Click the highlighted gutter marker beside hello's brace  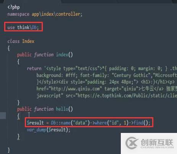coord(3,116)
